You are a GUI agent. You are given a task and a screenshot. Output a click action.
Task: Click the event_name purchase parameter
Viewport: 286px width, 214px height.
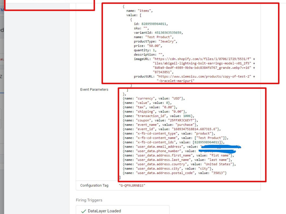point(183,125)
